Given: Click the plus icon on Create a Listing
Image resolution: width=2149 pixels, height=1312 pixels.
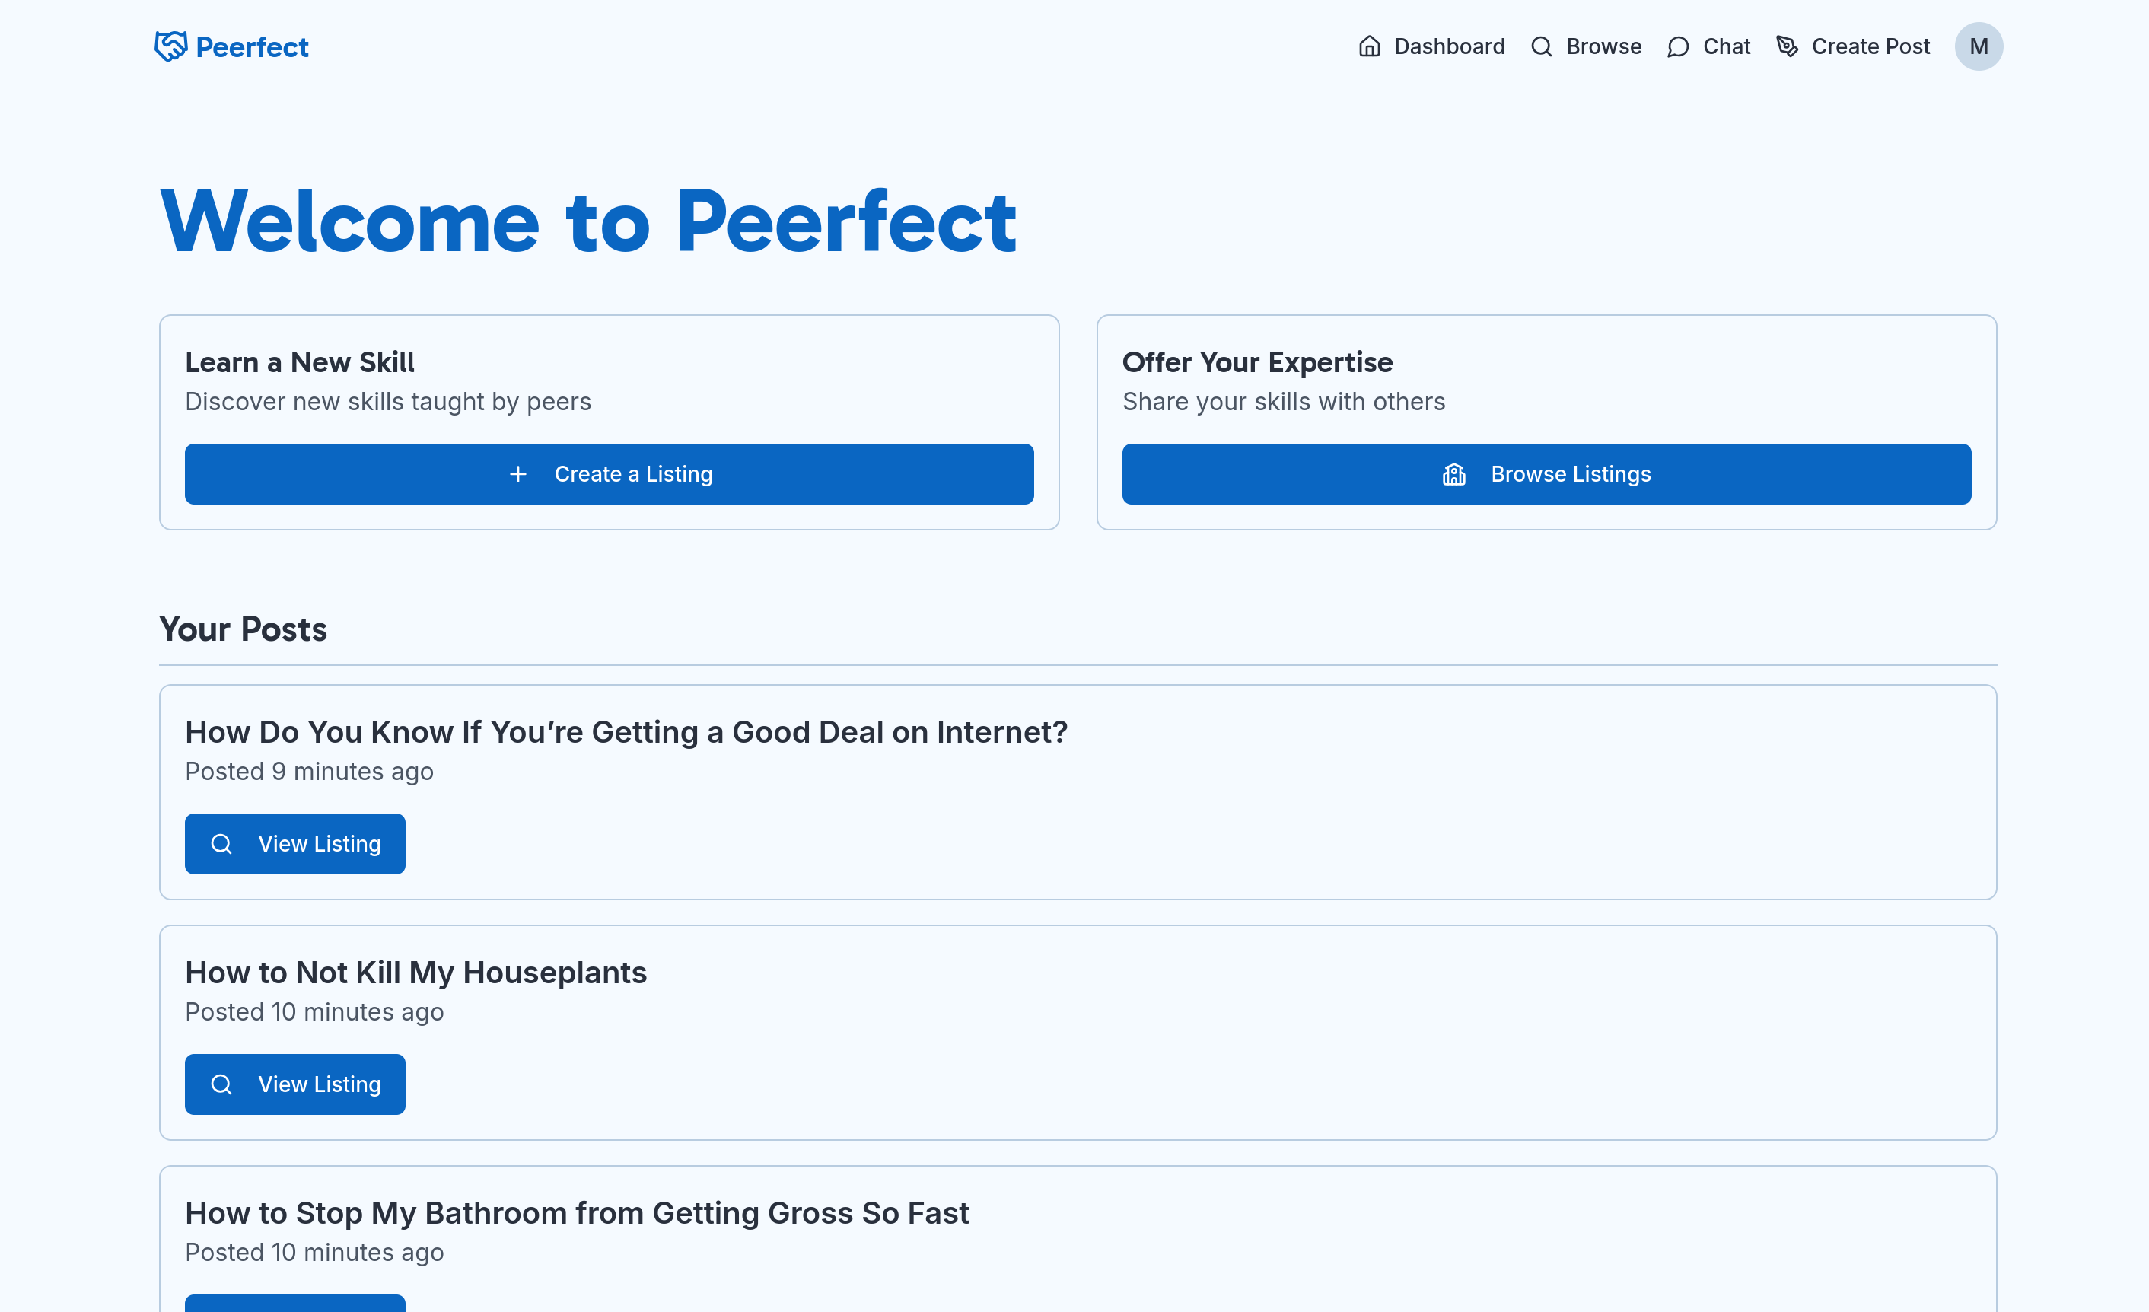Looking at the screenshot, I should coord(518,473).
